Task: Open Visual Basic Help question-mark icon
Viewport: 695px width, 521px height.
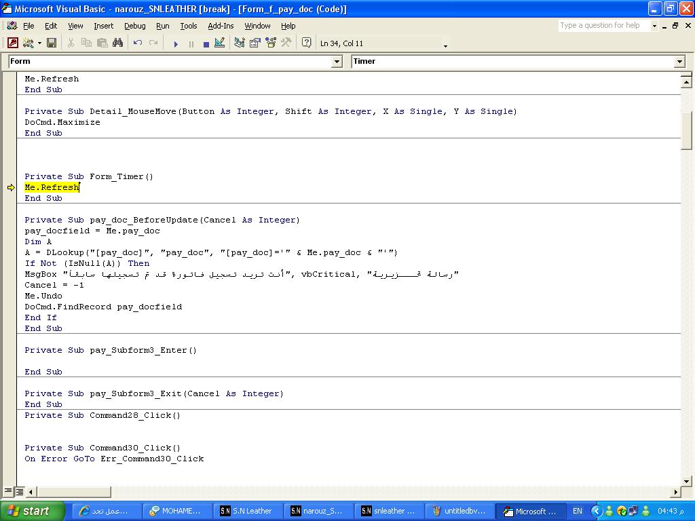Action: [x=306, y=43]
